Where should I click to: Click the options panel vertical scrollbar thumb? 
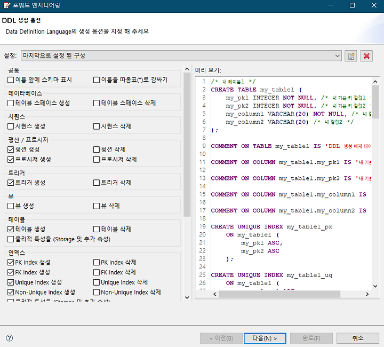[x=187, y=145]
